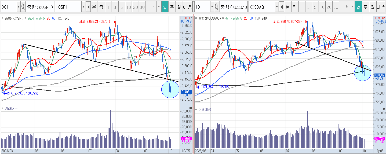Select daily (일) period on KOSPI chart
This screenshot has width=386, height=154.
click(165, 7)
